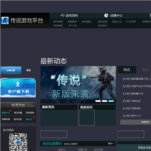Click the download arrow icon on 客户端下载
Image resolution: width=151 pixels, height=151 pixels.
18,84
